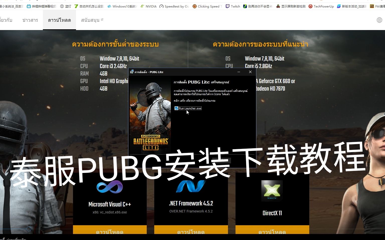This screenshot has width=385, height=240.
Task: Open the Clicking Speed Test bookmark
Action: click(x=207, y=6)
